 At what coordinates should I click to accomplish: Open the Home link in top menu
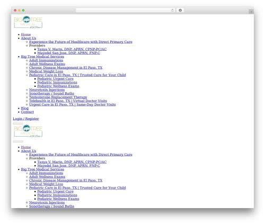click(26, 34)
